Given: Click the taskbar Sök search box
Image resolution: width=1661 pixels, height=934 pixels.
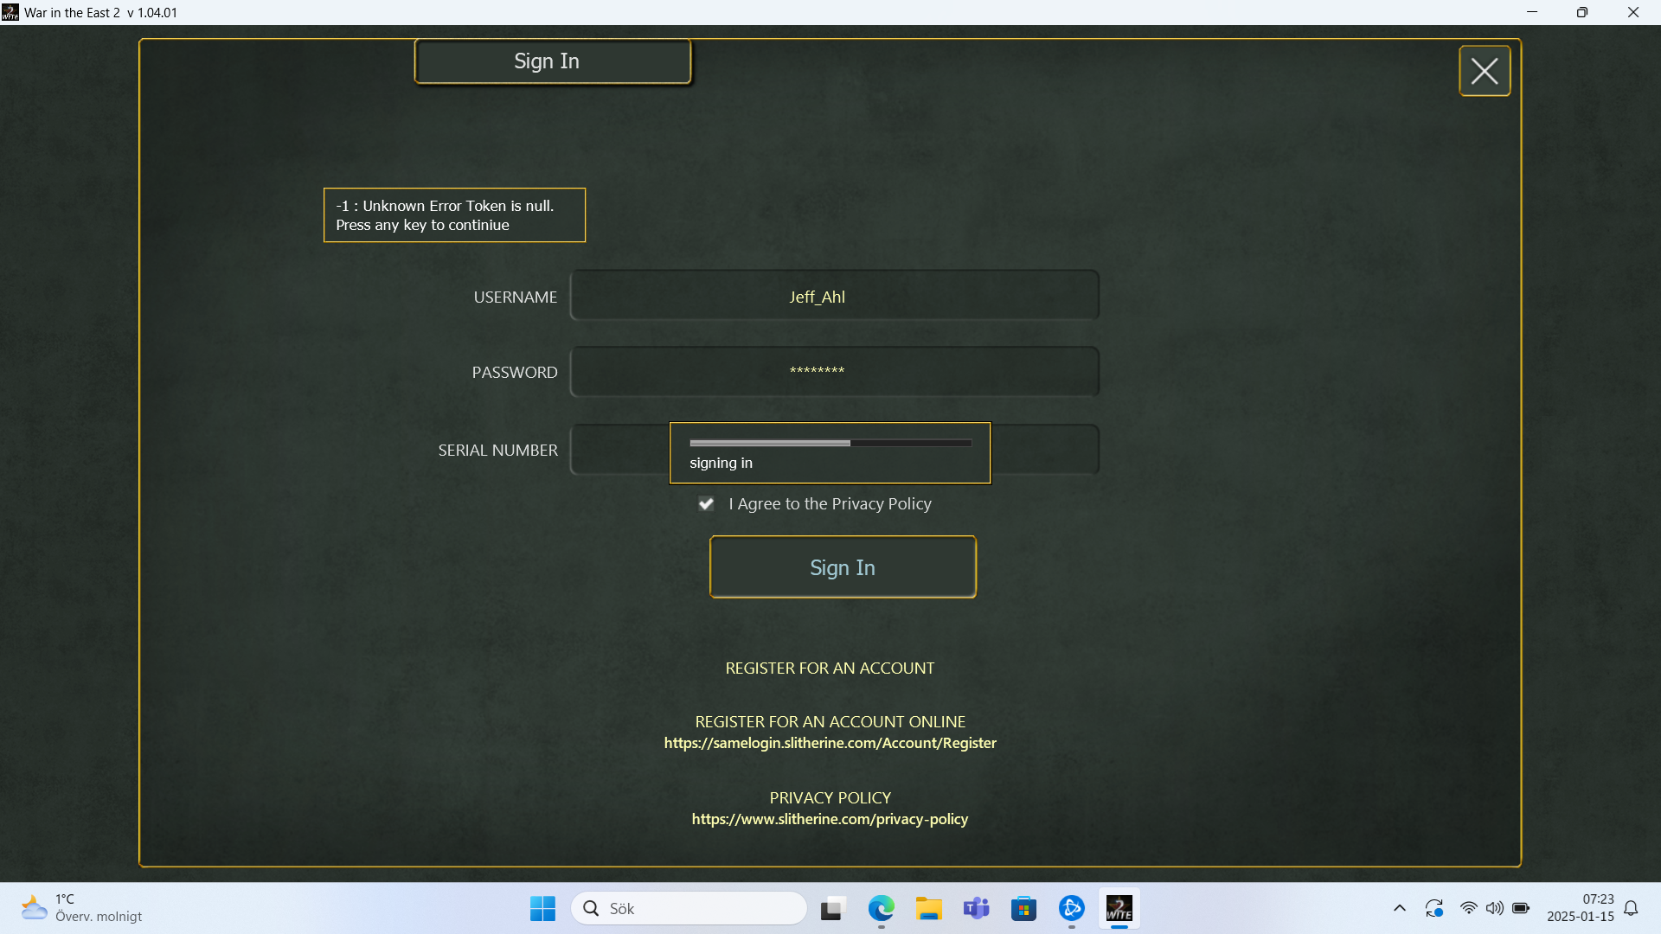Looking at the screenshot, I should 689,908.
